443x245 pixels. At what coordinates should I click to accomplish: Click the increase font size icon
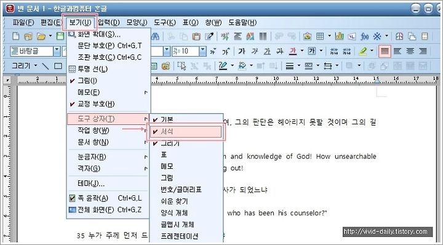click(x=226, y=51)
